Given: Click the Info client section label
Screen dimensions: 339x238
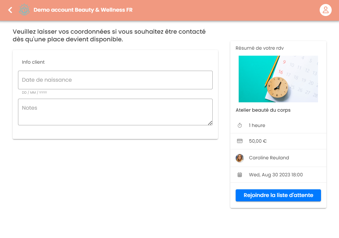Looking at the screenshot, I should 33,62.
